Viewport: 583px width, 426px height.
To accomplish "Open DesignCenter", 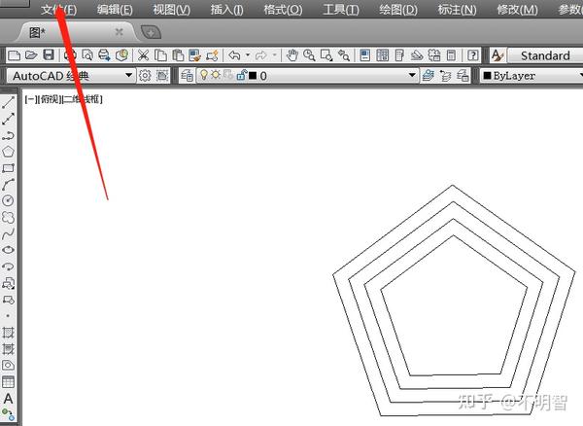I will coord(382,55).
